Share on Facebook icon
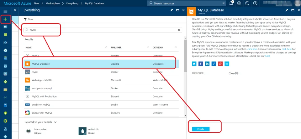This screenshot has width=301, height=139. pos(201,64)
